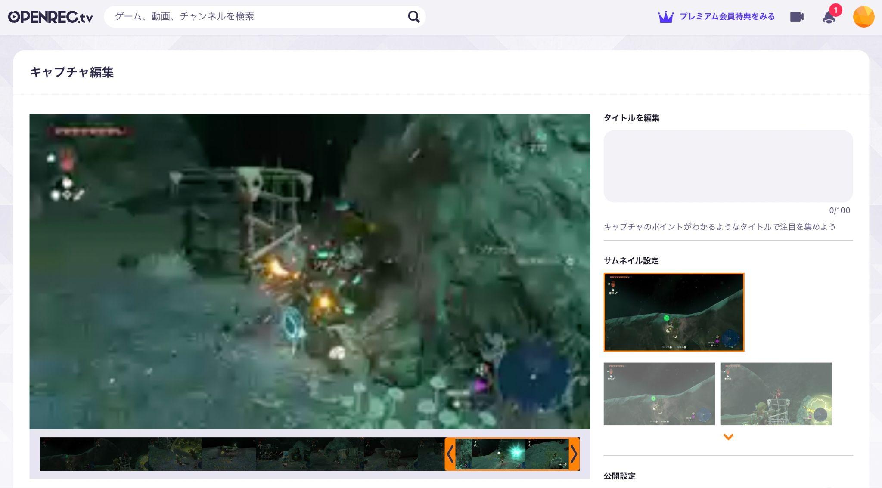The image size is (882, 488).
Task: Click the purple premium crown icon
Action: pos(665,17)
